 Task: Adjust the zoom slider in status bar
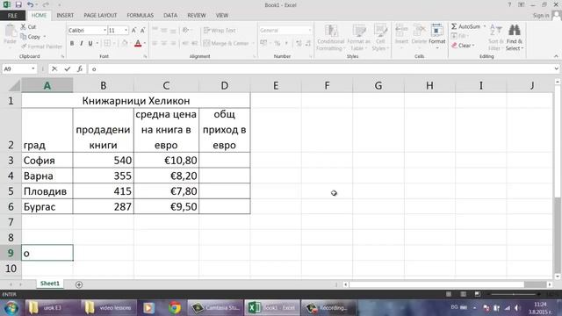tap(514, 294)
